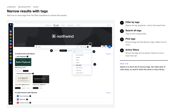Click the Clear all filters link
This screenshot has height=112, width=175.
coord(70,51)
